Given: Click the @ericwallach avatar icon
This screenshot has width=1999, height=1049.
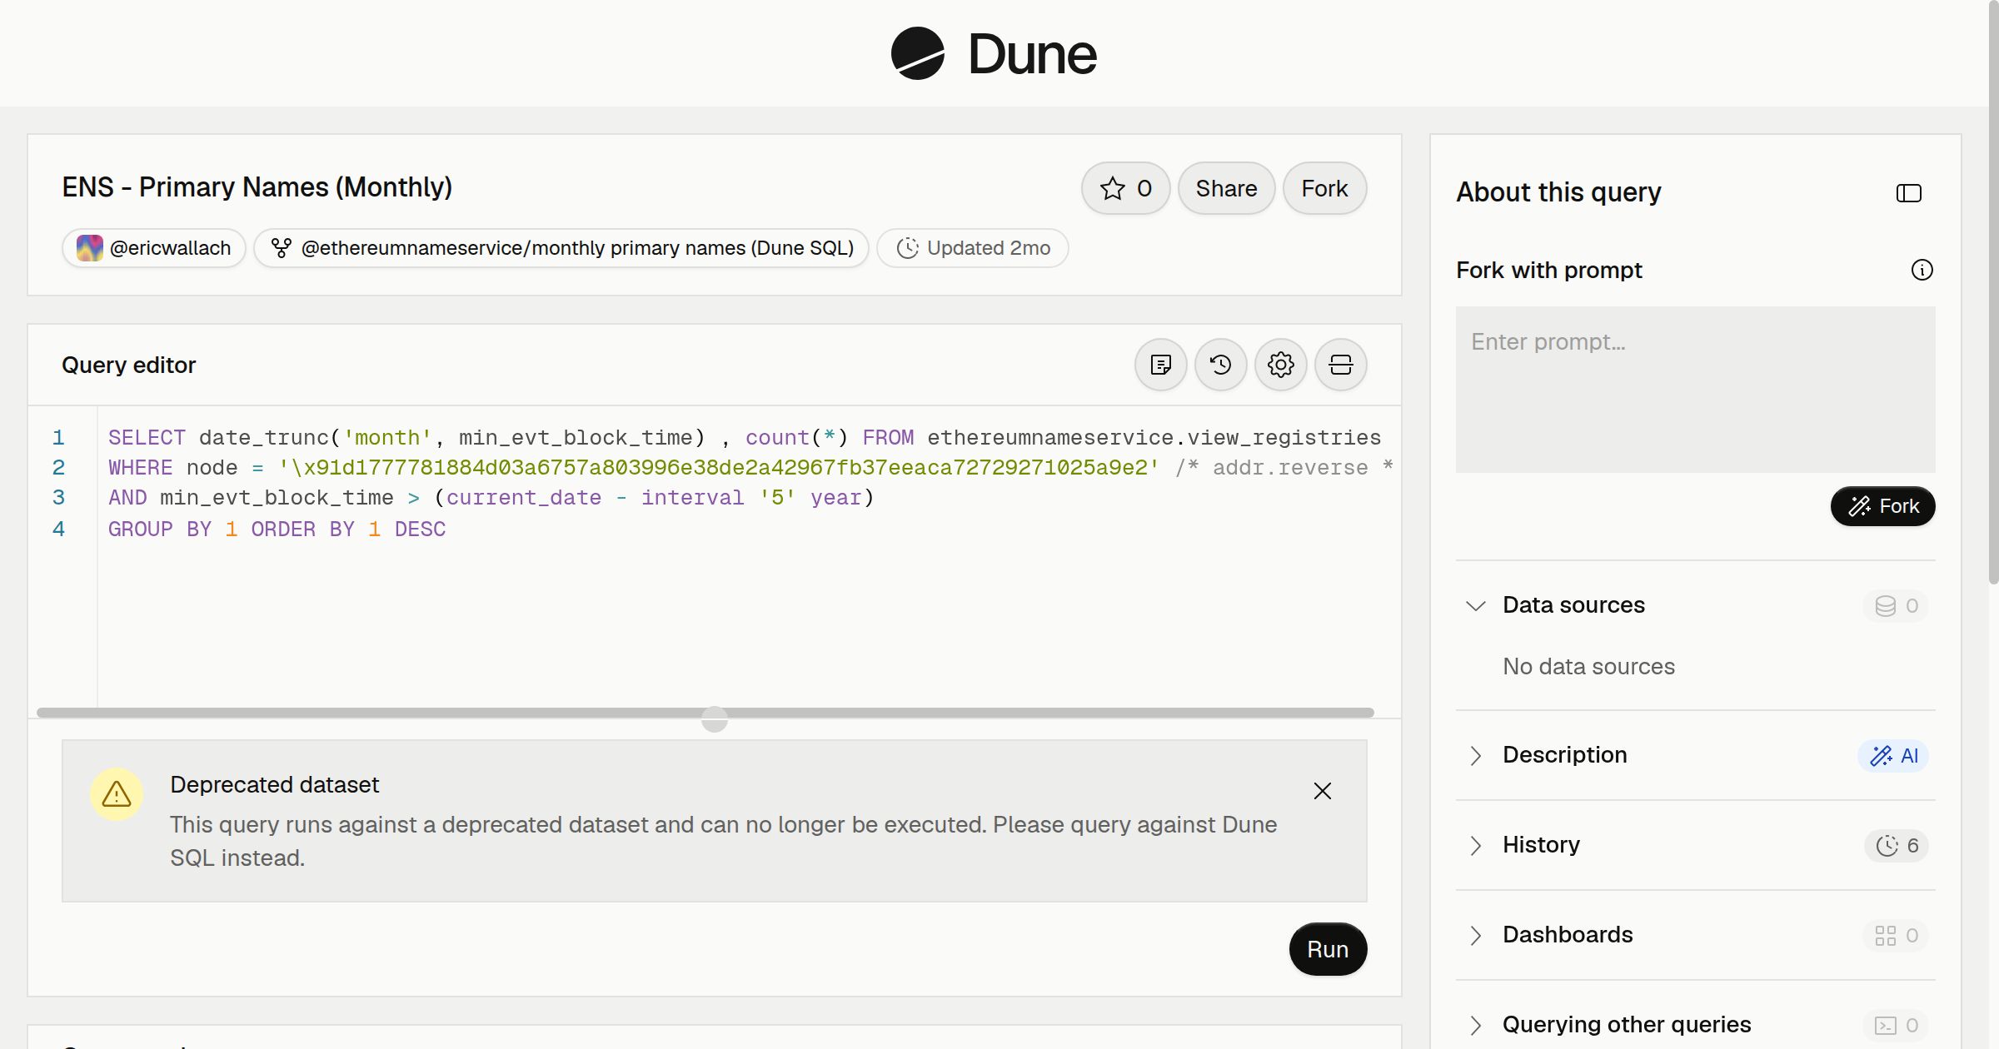Looking at the screenshot, I should tap(89, 248).
